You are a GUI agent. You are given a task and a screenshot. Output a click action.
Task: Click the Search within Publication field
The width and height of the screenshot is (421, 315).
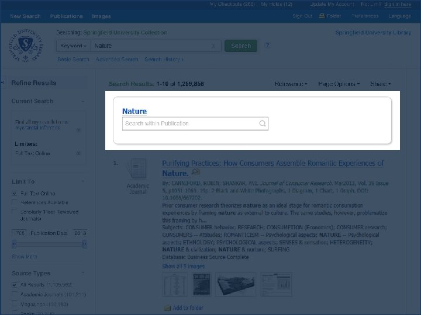click(x=195, y=124)
